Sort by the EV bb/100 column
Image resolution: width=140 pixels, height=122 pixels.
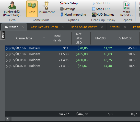point(125,38)
